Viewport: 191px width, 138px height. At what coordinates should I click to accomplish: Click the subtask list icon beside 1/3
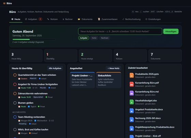pyautogui.click(x=33, y=88)
